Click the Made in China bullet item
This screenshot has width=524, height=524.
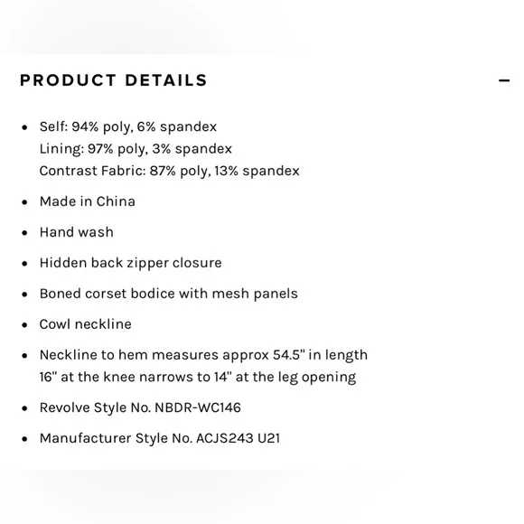(x=88, y=201)
